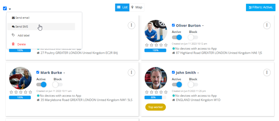Expand the caret next to Oliver Burton

coord(203,26)
